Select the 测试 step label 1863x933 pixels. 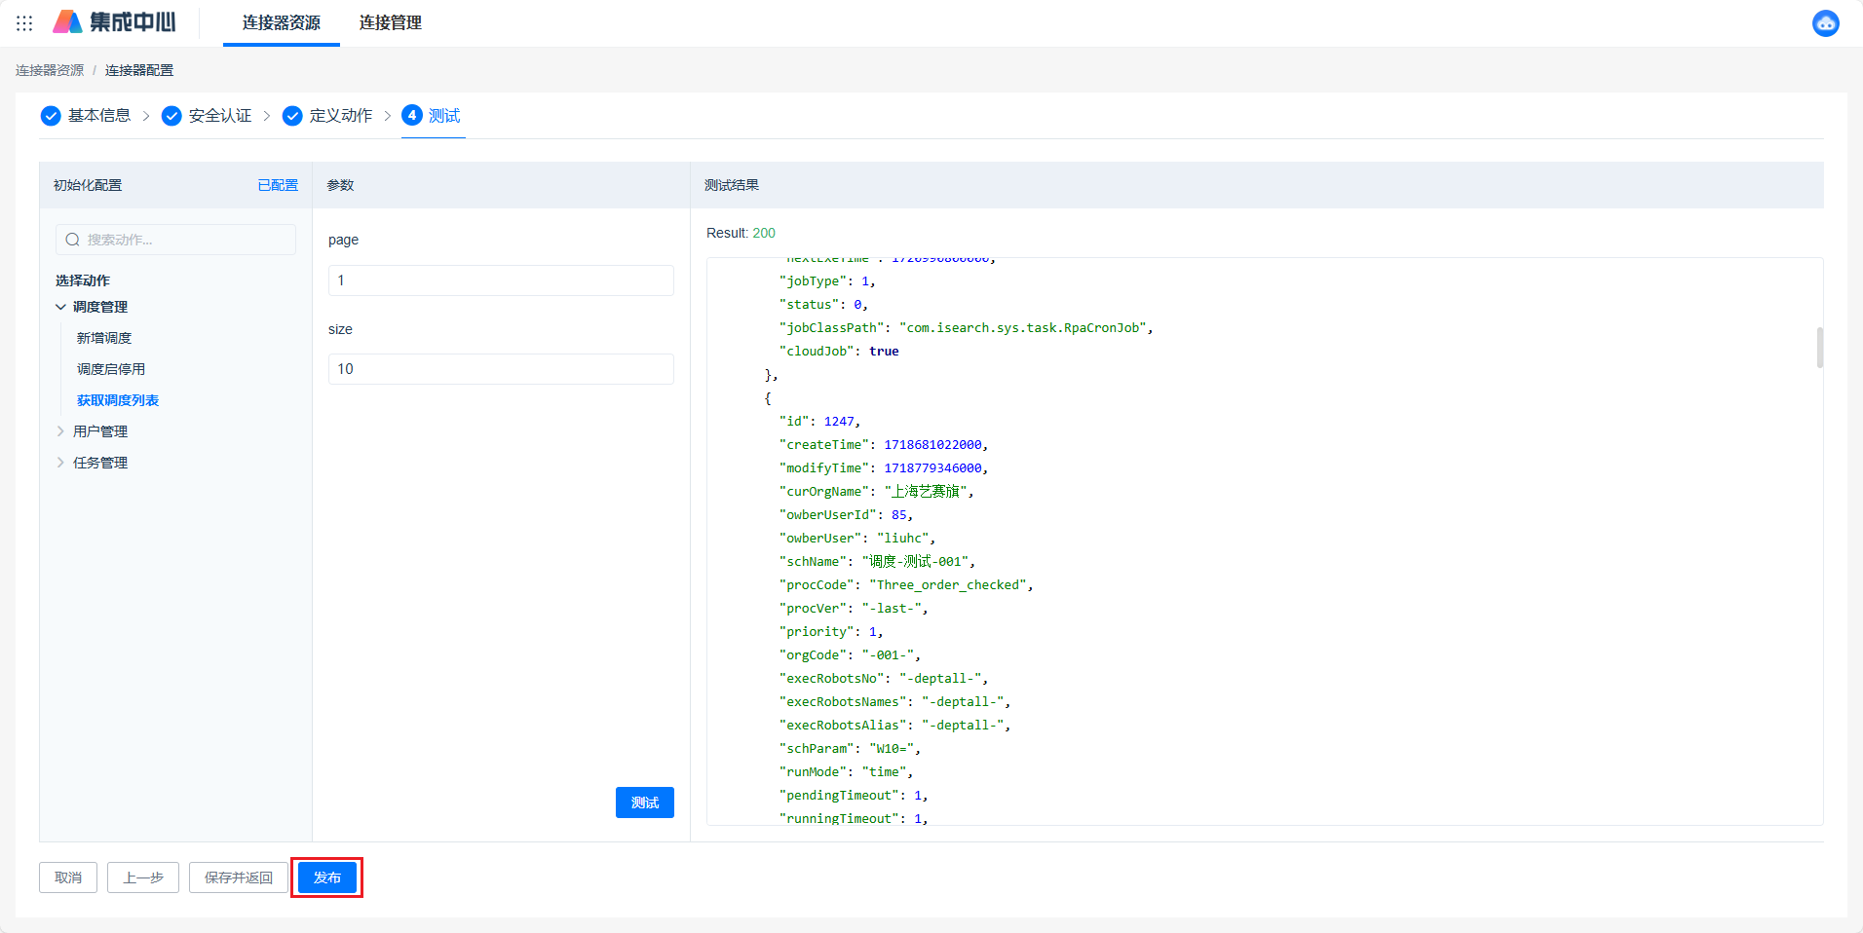[x=444, y=116]
